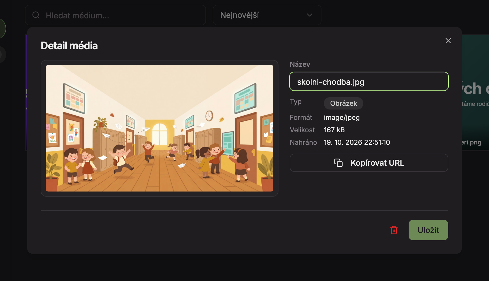Click the magnifier icon in search bar
The height and width of the screenshot is (281, 489).
pos(36,15)
